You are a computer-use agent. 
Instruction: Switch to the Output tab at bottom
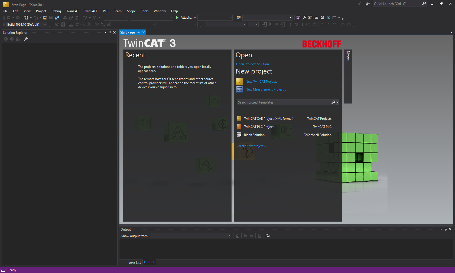click(x=149, y=262)
